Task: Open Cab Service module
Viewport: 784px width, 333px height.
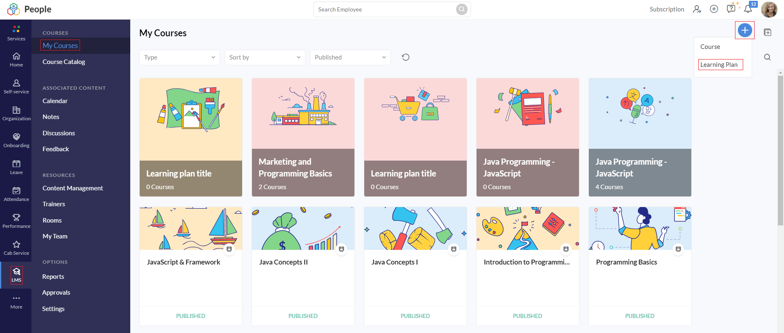Action: (16, 248)
